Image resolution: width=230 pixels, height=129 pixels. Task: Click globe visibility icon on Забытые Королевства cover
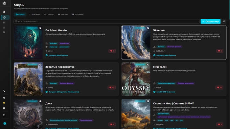[x=40, y=64]
